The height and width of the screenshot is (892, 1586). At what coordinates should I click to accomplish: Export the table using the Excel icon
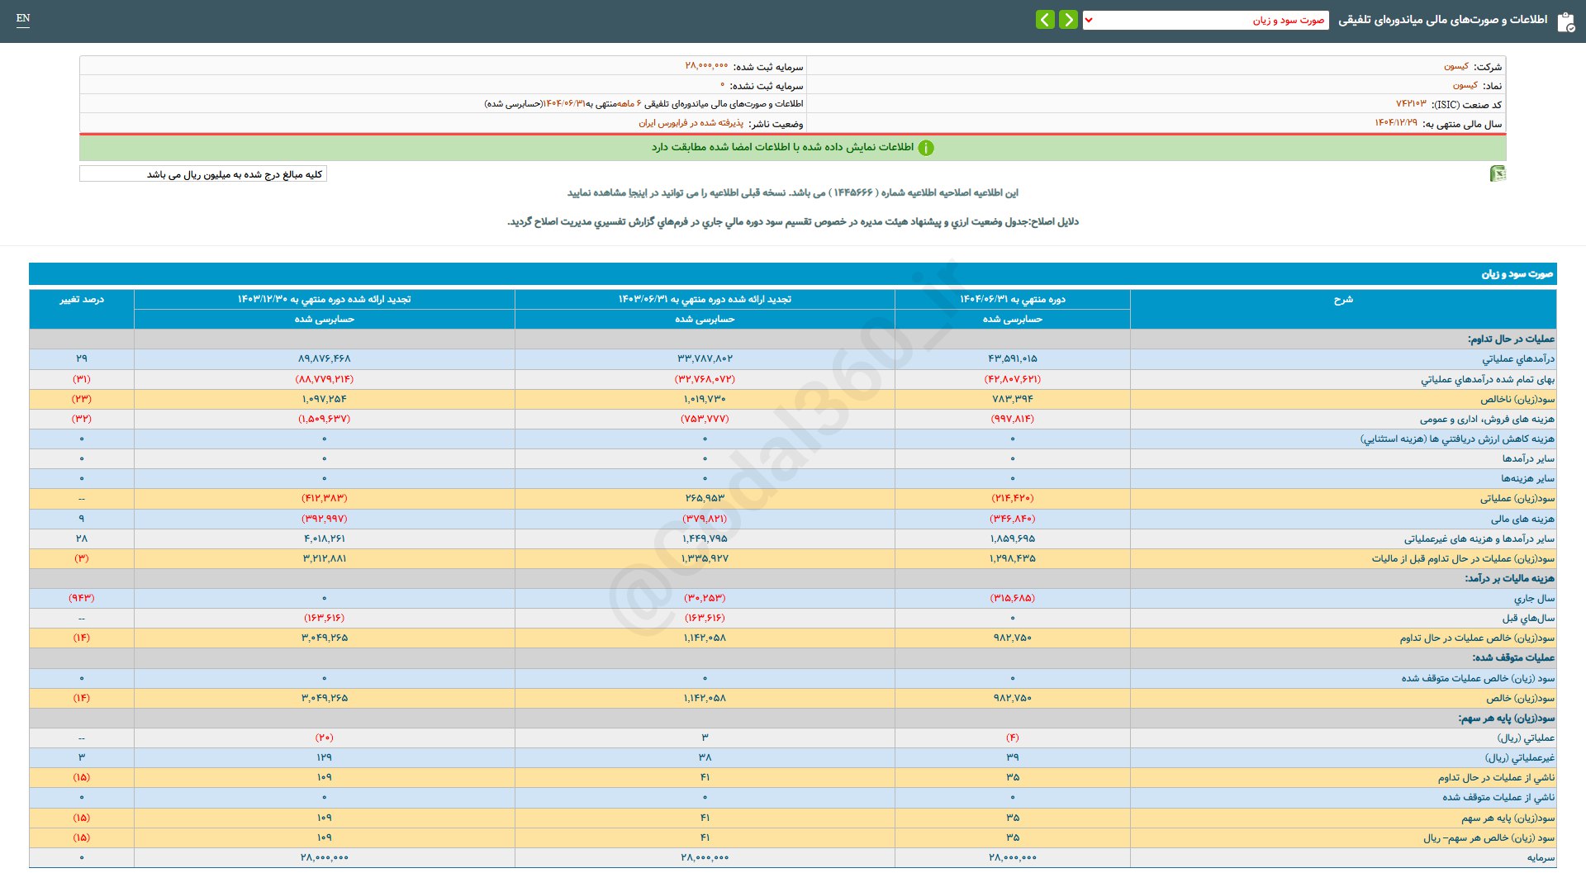pos(1497,173)
